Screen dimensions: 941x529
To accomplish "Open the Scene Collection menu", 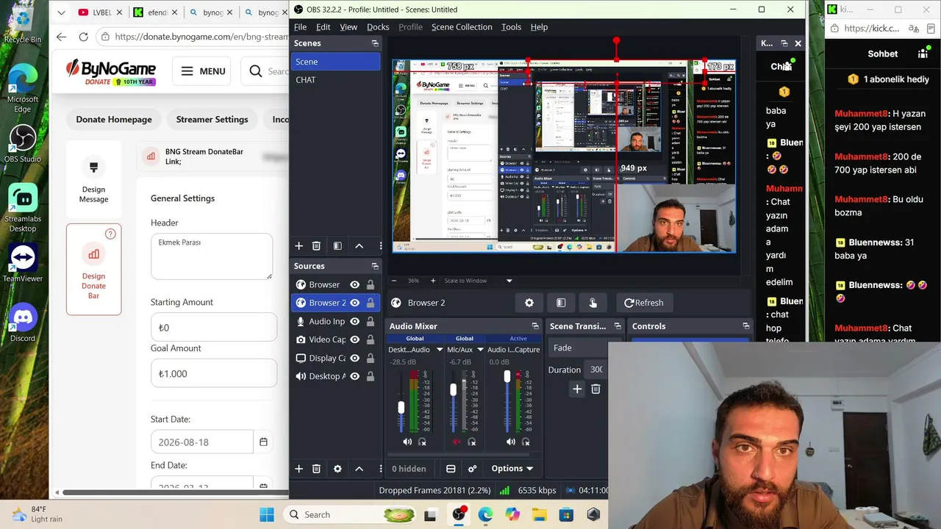I will [462, 27].
